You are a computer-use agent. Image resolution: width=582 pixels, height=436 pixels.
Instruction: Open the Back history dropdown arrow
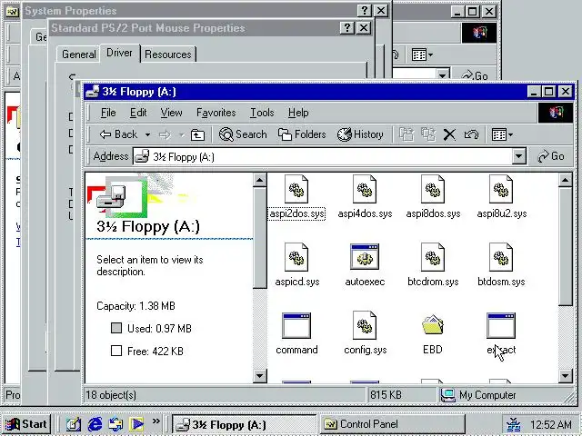(147, 134)
